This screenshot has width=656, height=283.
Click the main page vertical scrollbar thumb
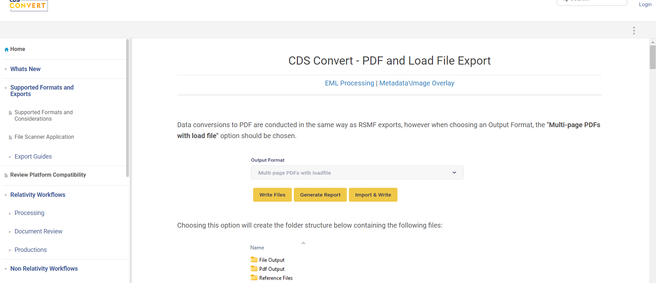coord(653,57)
